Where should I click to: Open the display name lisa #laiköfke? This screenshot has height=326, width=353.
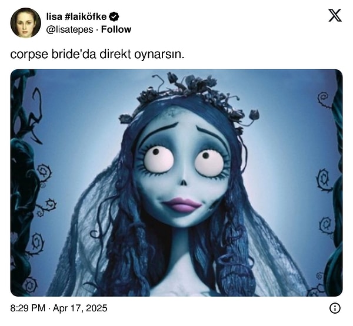(76, 16)
